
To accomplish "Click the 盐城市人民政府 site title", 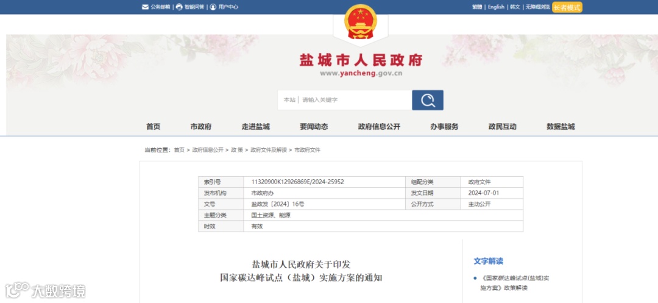I will point(361,60).
